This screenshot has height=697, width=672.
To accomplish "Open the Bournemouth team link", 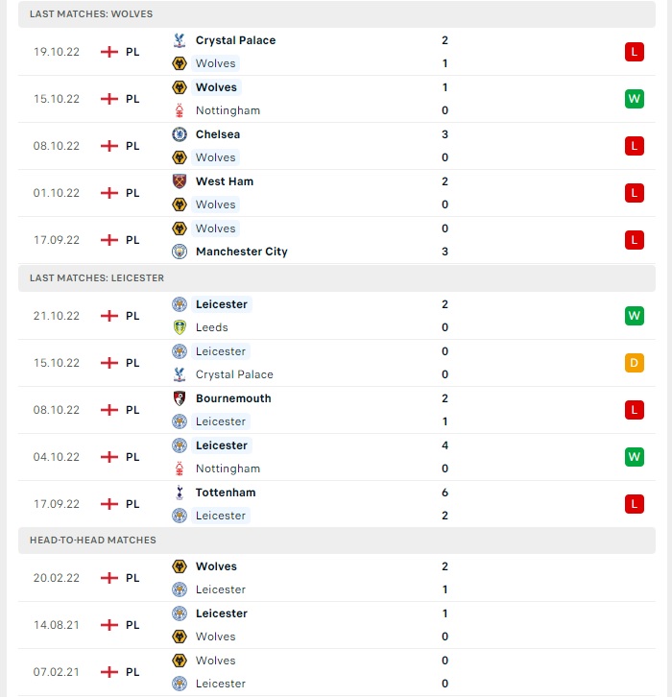I will (x=233, y=398).
